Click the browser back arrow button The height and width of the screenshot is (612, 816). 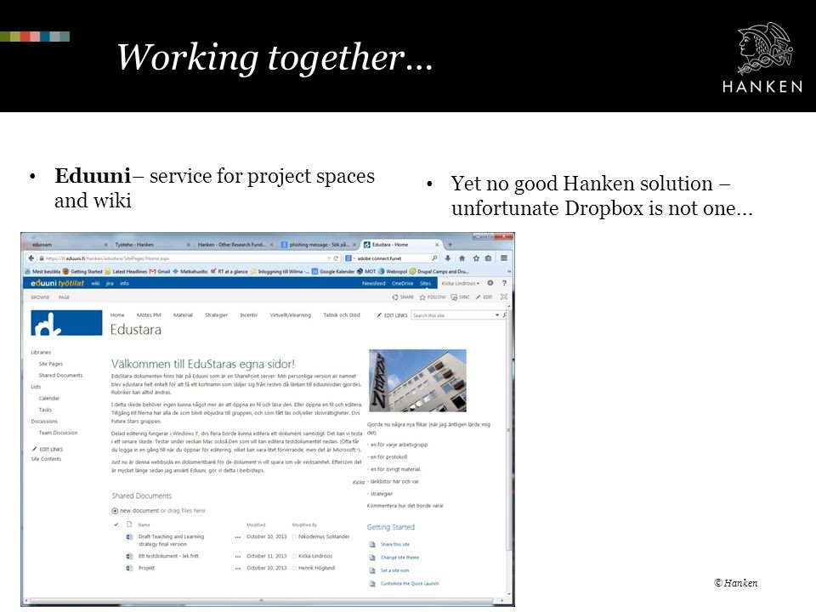[x=31, y=258]
